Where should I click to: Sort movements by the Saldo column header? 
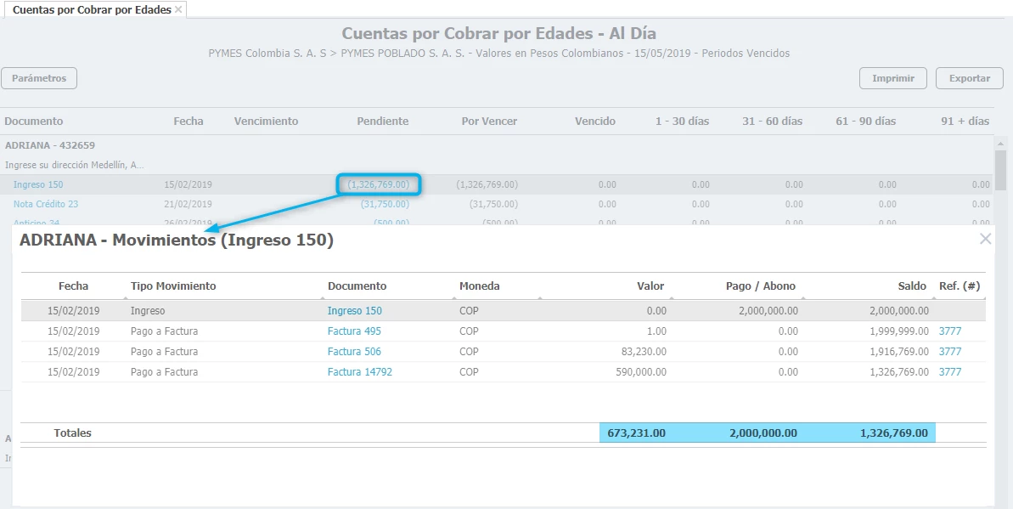click(x=912, y=286)
